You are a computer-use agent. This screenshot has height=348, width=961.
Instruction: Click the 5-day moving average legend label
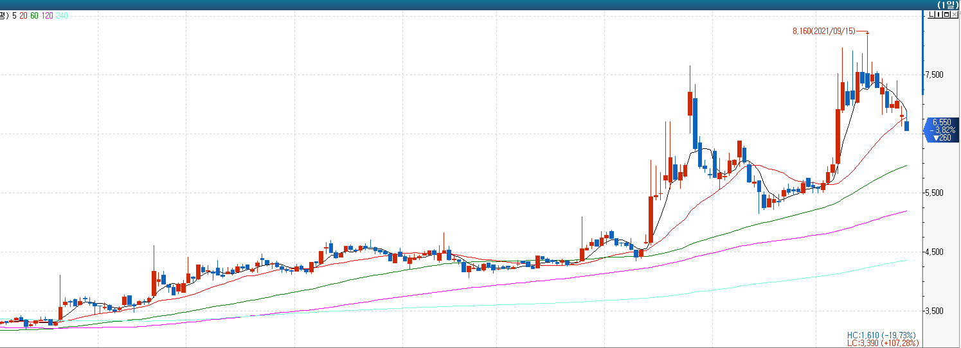pyautogui.click(x=14, y=15)
